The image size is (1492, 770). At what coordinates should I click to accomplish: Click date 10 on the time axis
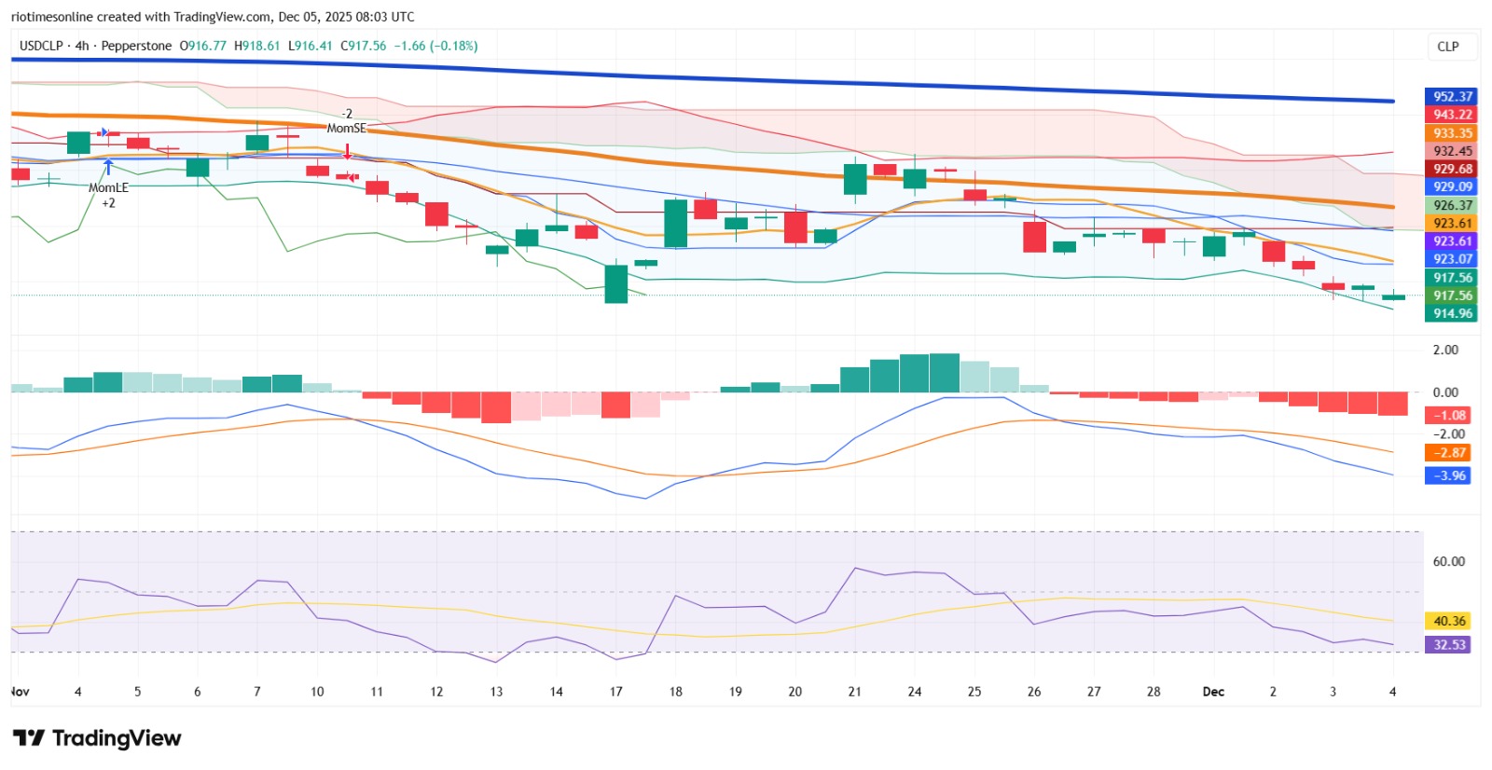pos(317,692)
